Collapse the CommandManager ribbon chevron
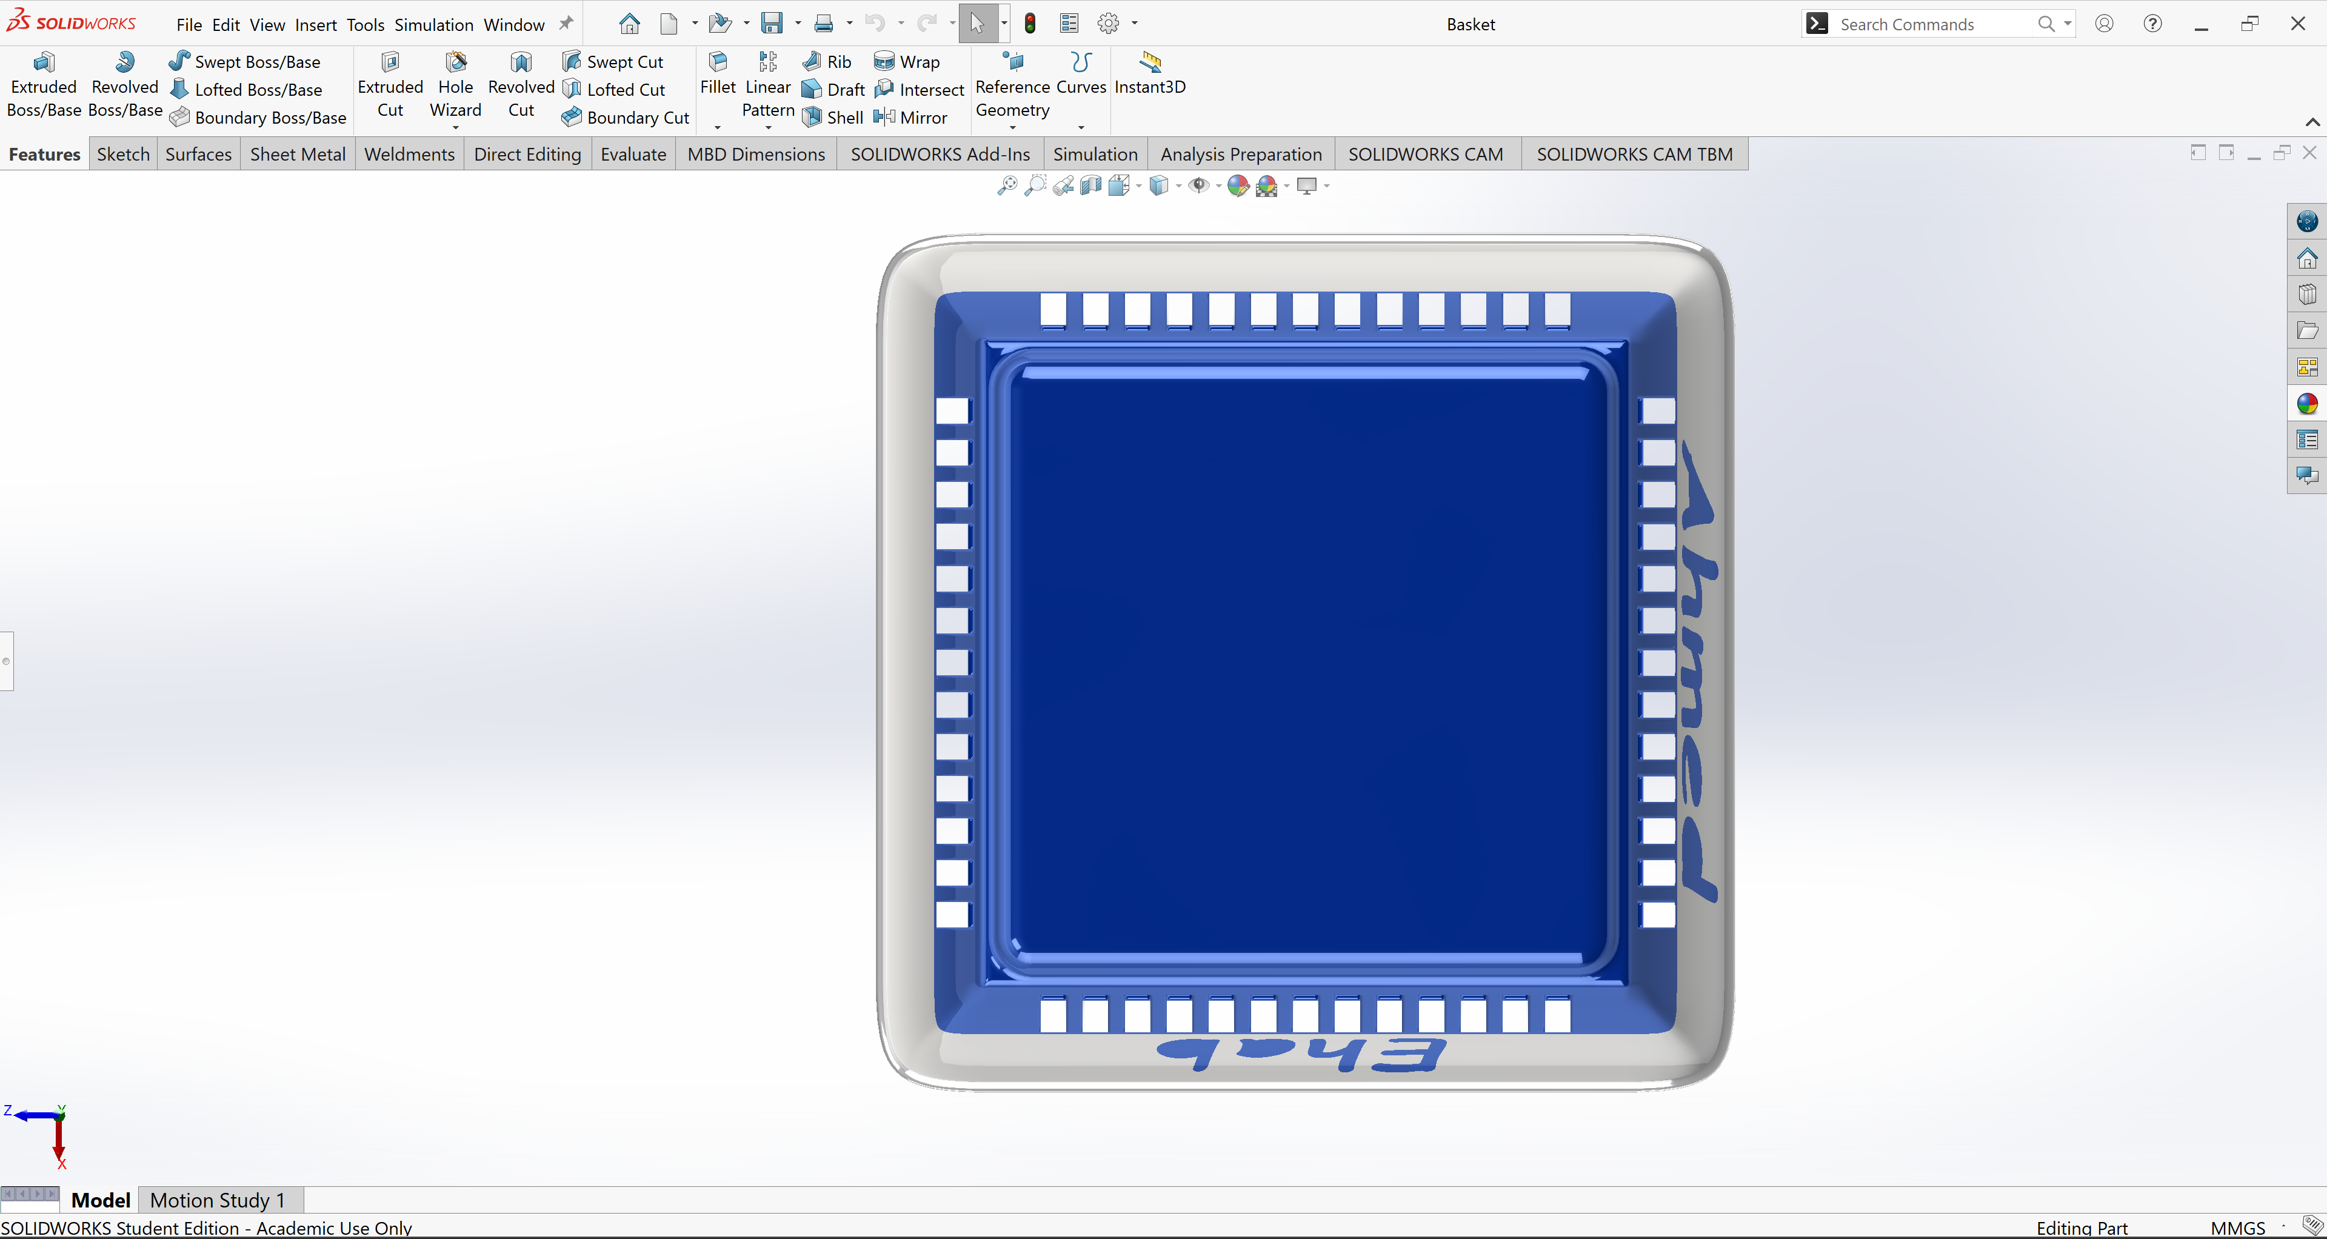Viewport: 2327px width, 1239px height. tap(2312, 122)
